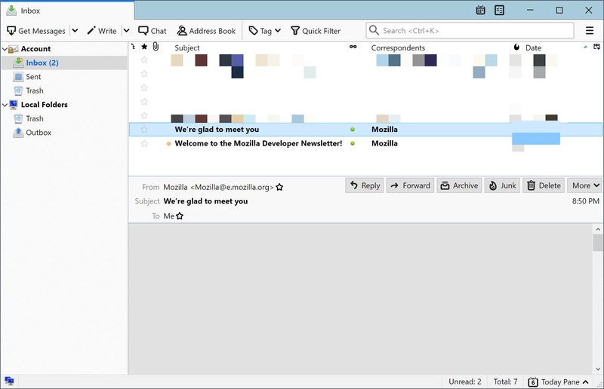Open the More actions dropdown

click(x=585, y=185)
